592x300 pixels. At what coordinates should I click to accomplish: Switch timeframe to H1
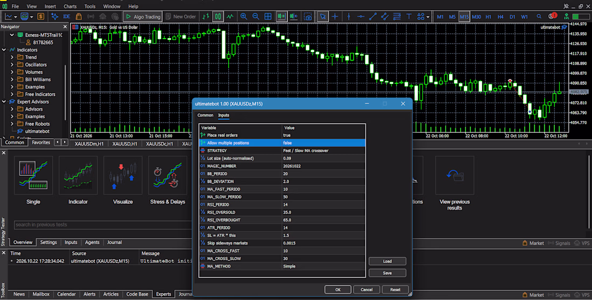tap(488, 17)
